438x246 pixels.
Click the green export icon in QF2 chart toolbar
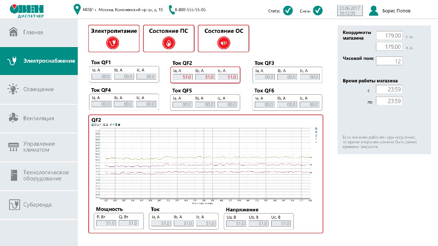[116, 125]
